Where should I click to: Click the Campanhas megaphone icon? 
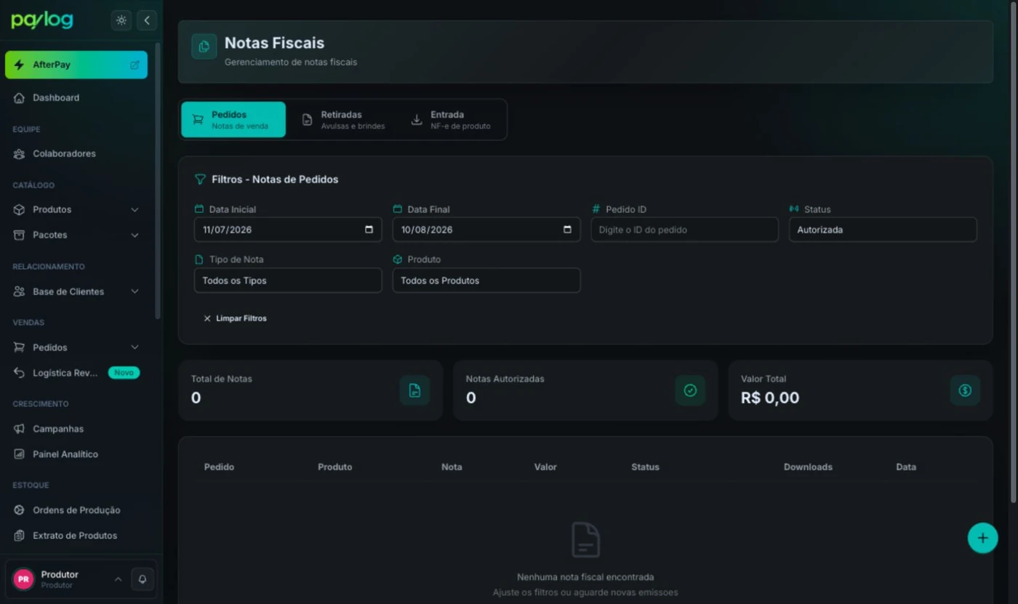pos(19,429)
